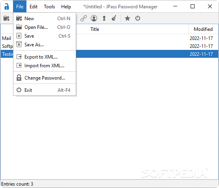Sort by the Modified column header
Screen dimensions: 219x188
pyautogui.click(x=203, y=29)
